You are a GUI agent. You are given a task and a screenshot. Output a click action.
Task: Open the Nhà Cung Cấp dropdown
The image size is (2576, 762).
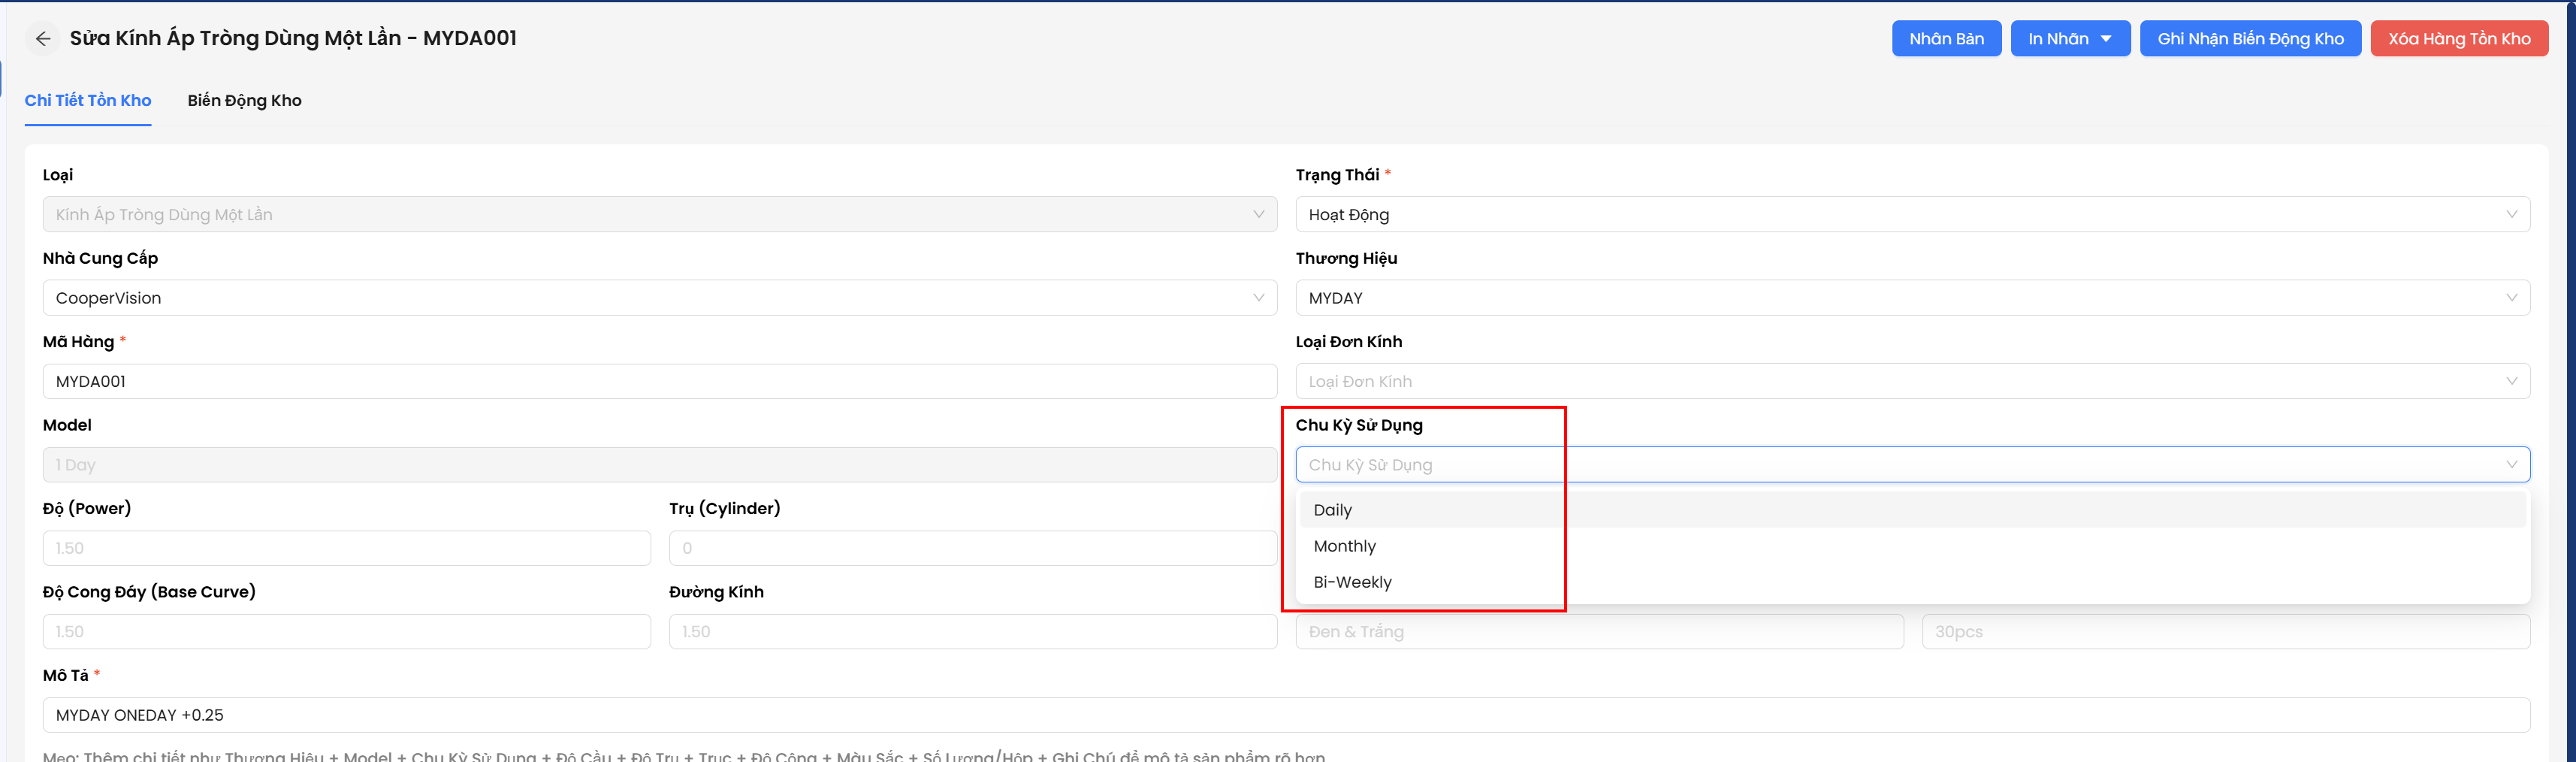660,298
